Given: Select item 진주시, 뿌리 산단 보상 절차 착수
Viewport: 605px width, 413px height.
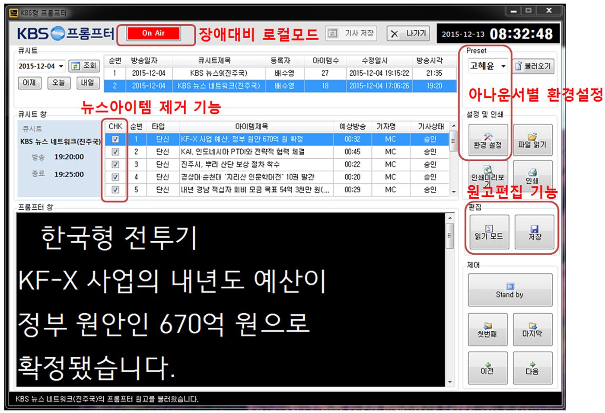Looking at the screenshot, I should [277, 164].
